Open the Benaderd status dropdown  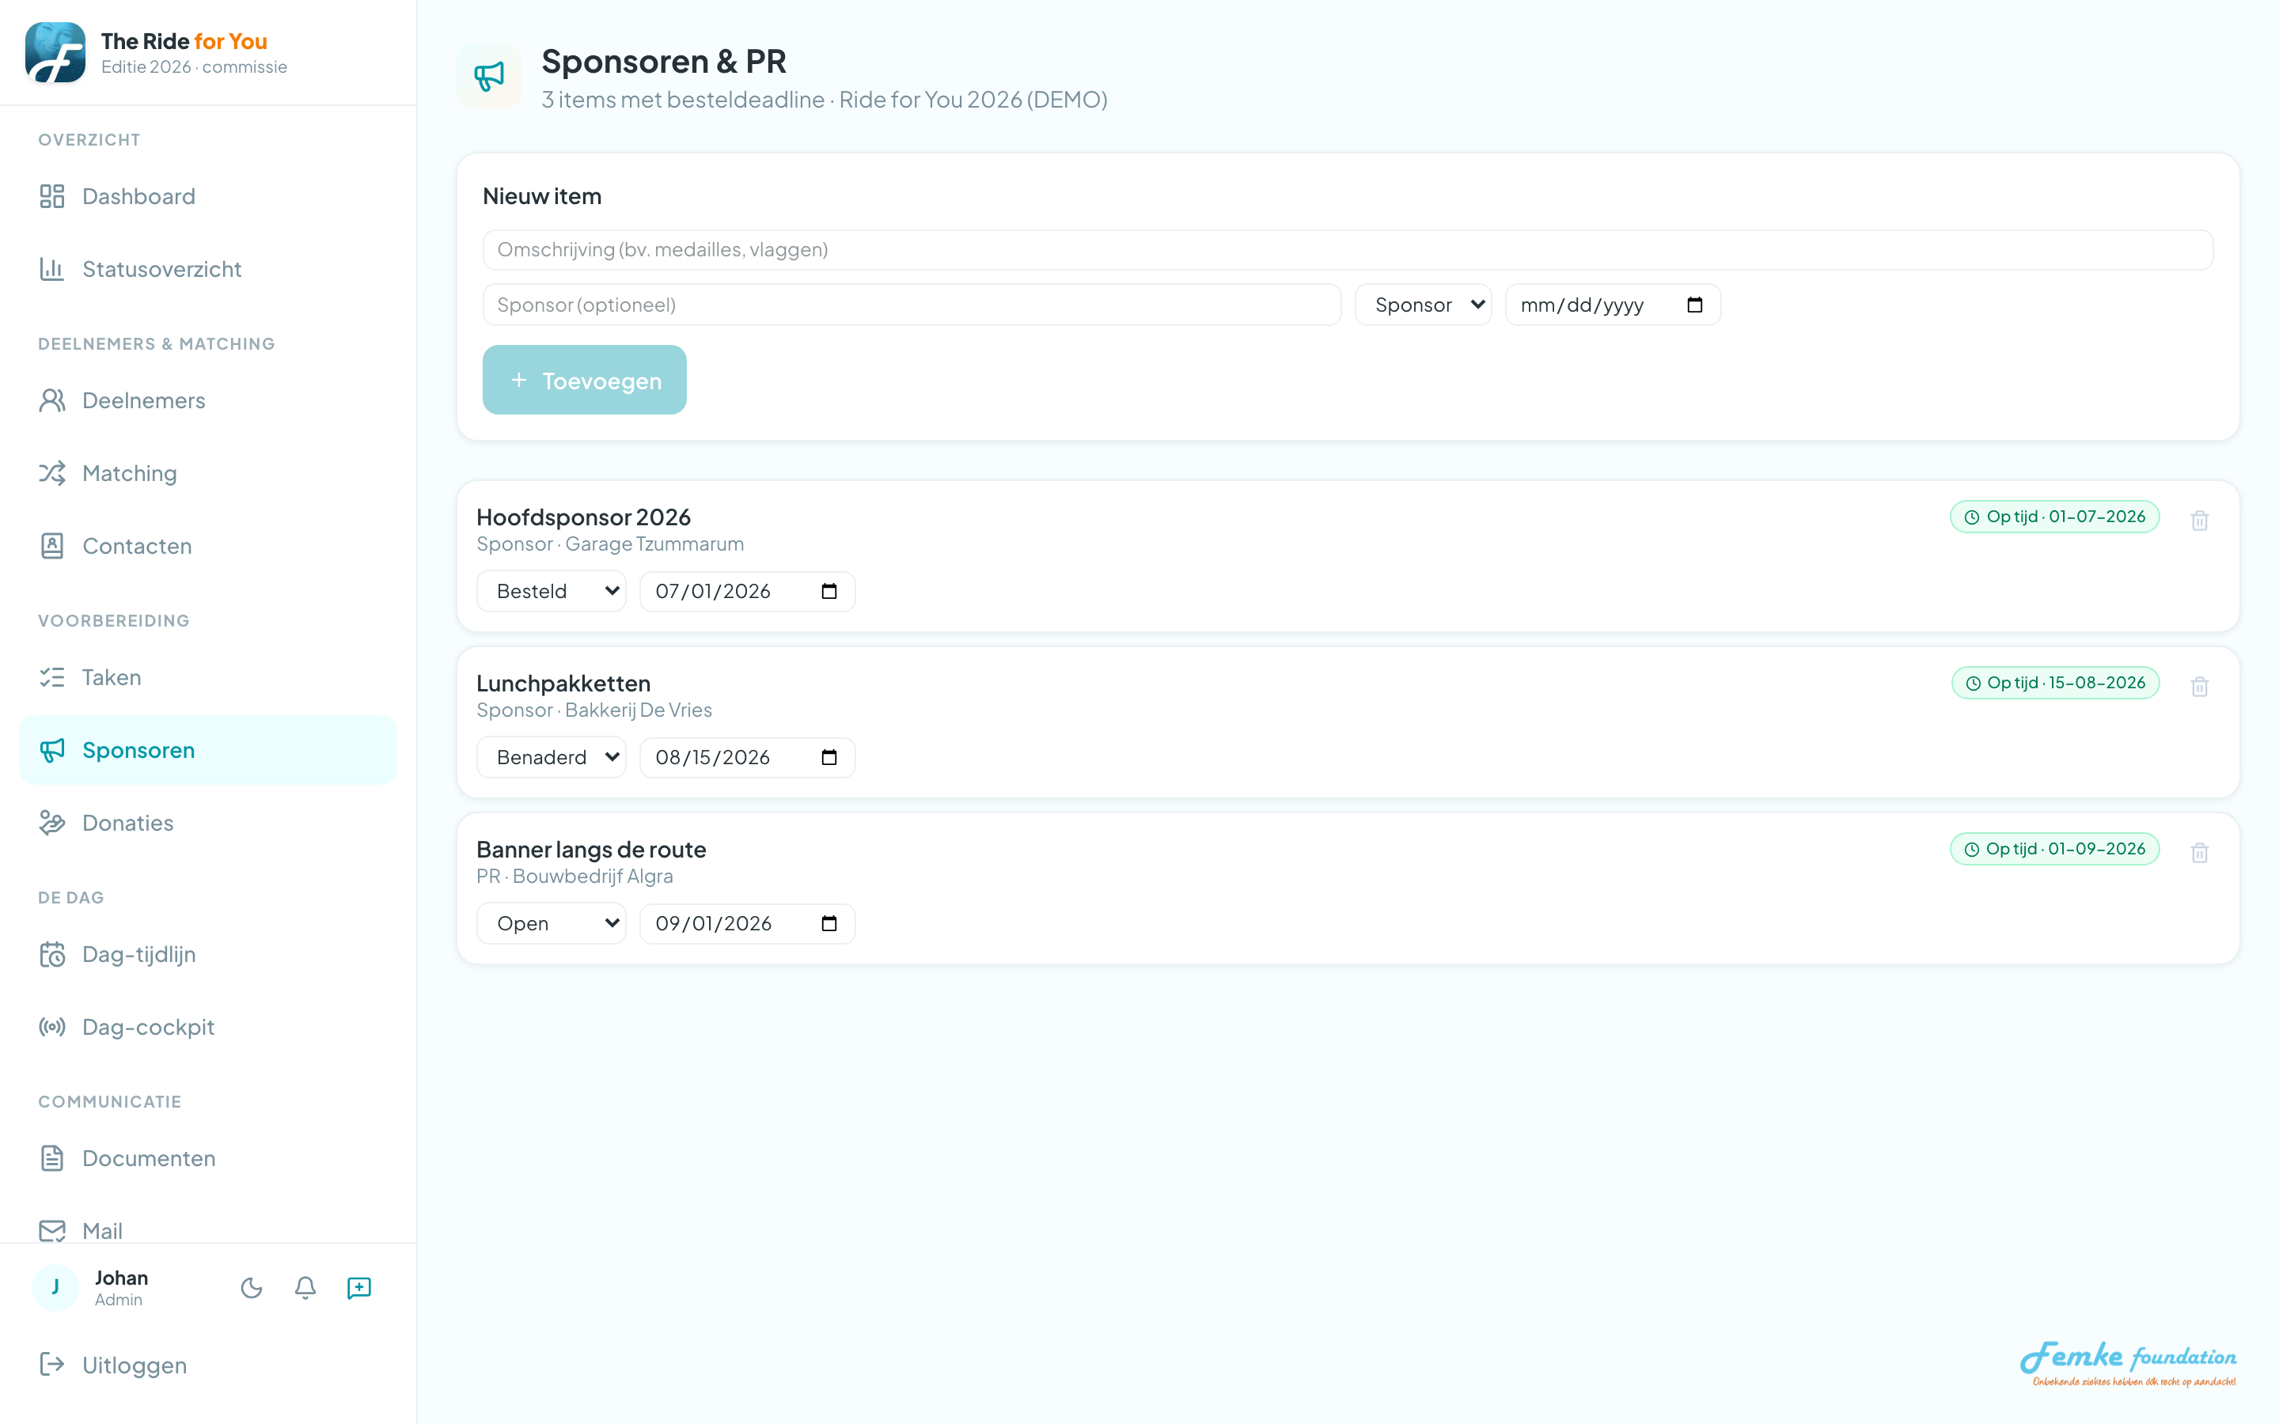click(x=551, y=757)
